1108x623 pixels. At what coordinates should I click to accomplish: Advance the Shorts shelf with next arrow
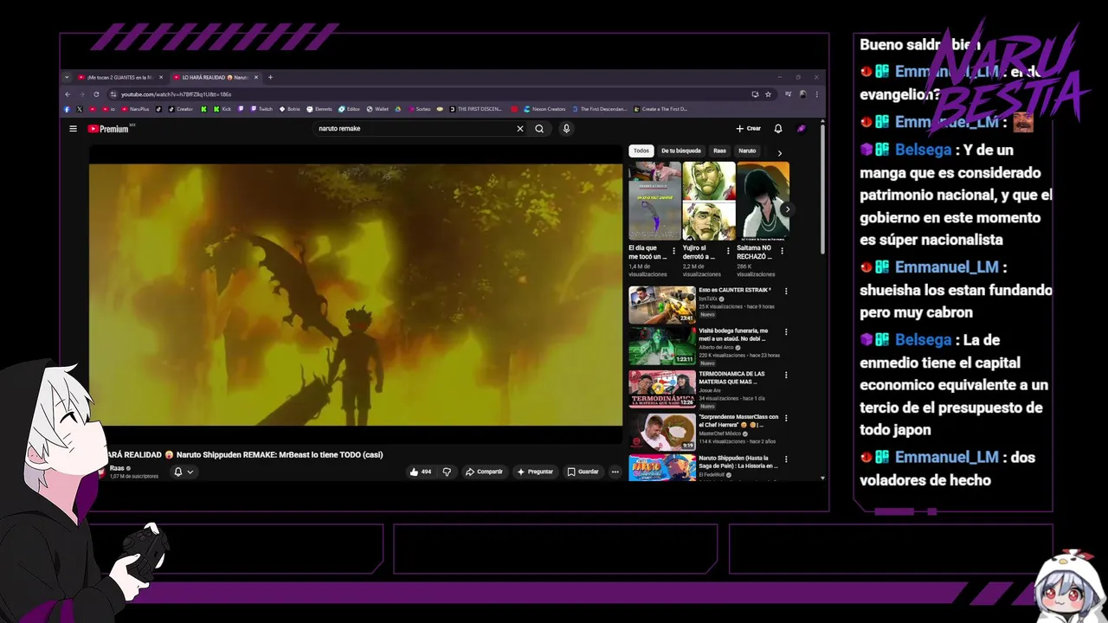pos(787,209)
